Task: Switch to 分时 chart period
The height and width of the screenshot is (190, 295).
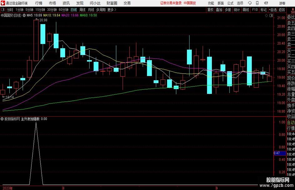Action: point(10,10)
